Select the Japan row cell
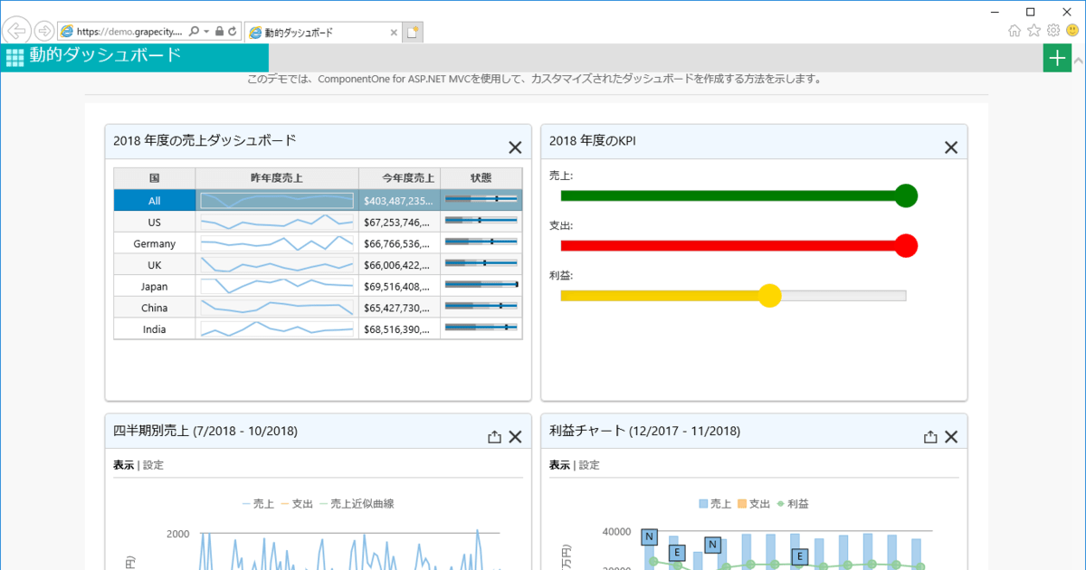Viewport: 1086px width, 570px height. tap(155, 286)
